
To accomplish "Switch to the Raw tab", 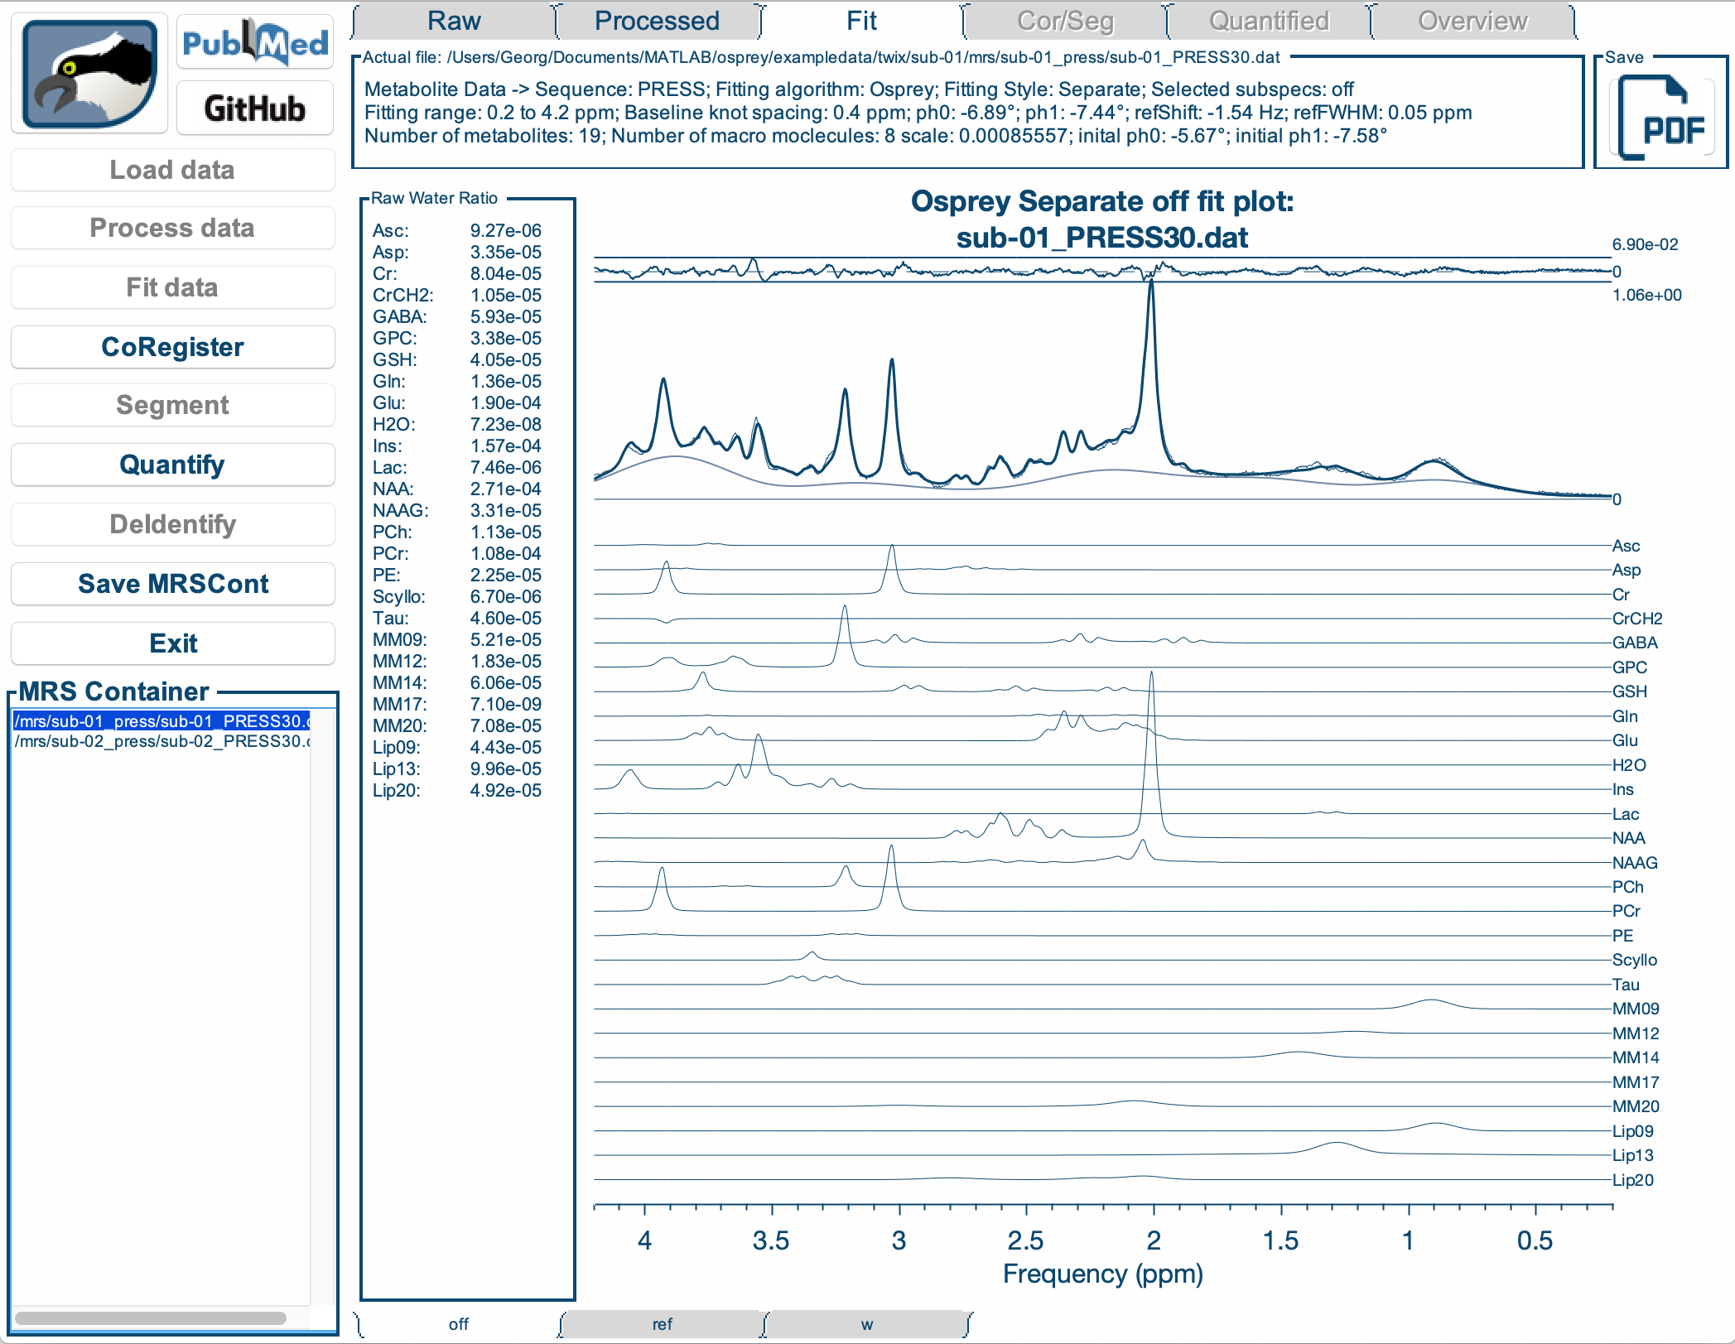I will click(454, 21).
